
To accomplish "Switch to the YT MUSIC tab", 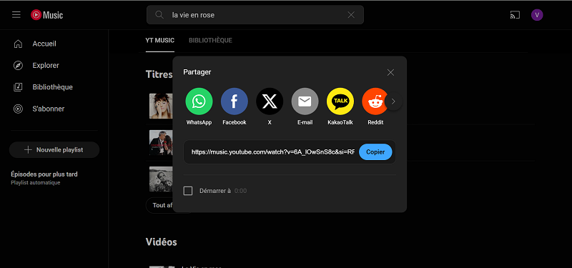I will [x=159, y=41].
